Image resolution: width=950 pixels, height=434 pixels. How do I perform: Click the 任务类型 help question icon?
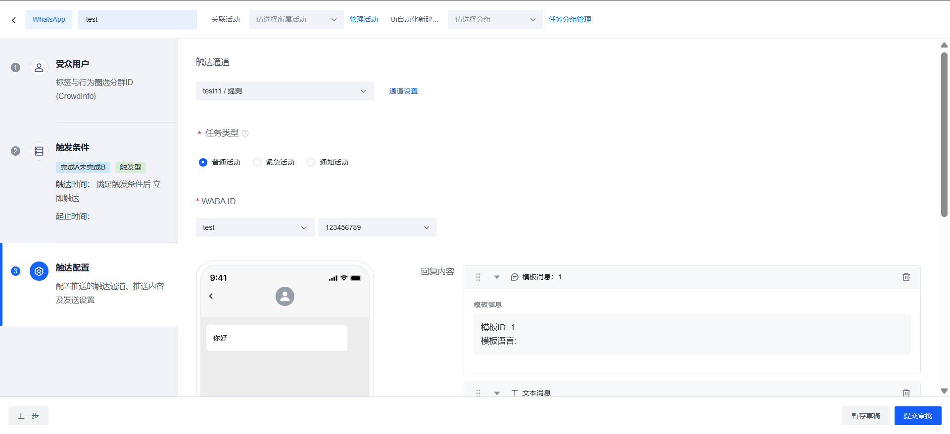(245, 133)
